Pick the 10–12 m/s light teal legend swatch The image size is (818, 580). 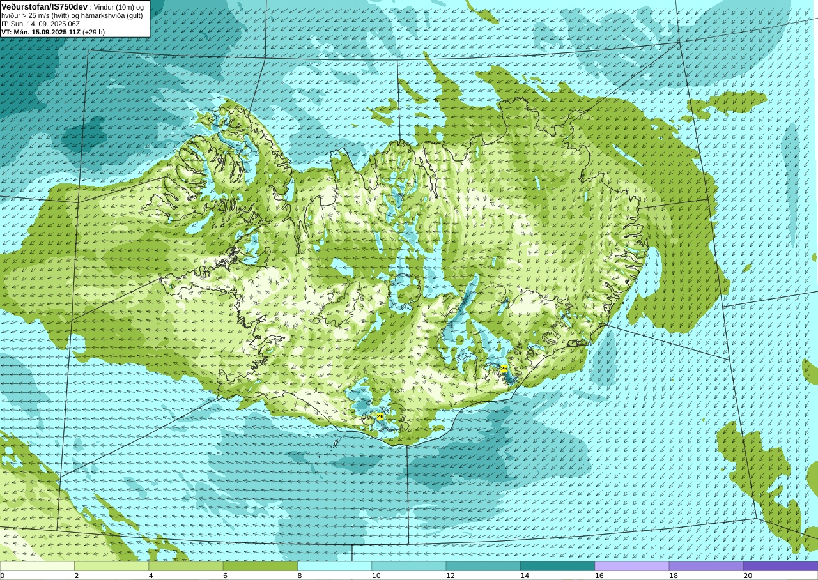[409, 566]
